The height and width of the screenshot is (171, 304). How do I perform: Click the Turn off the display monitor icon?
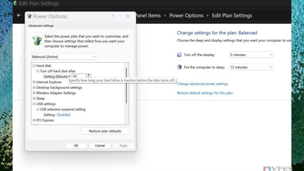(x=180, y=55)
